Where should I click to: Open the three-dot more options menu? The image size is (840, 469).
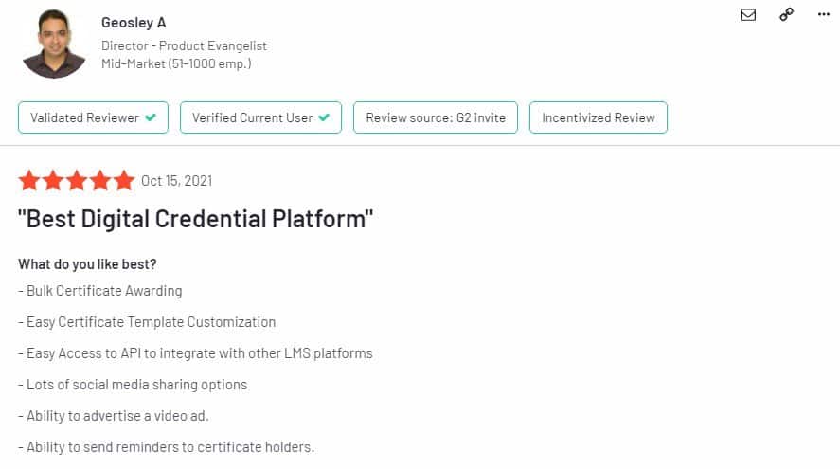pos(822,14)
